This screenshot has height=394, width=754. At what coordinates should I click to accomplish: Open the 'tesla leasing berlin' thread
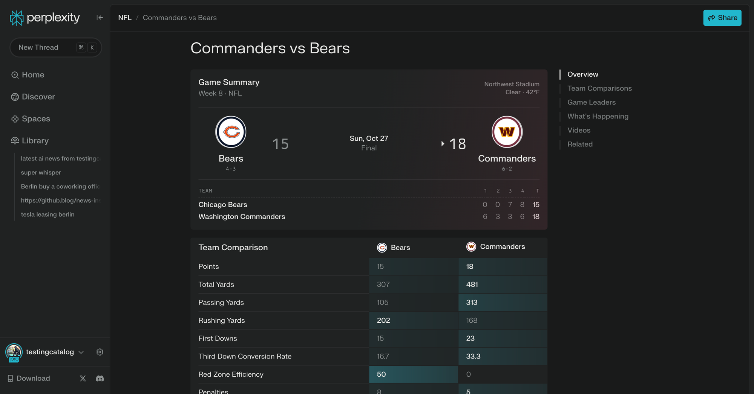pos(48,214)
